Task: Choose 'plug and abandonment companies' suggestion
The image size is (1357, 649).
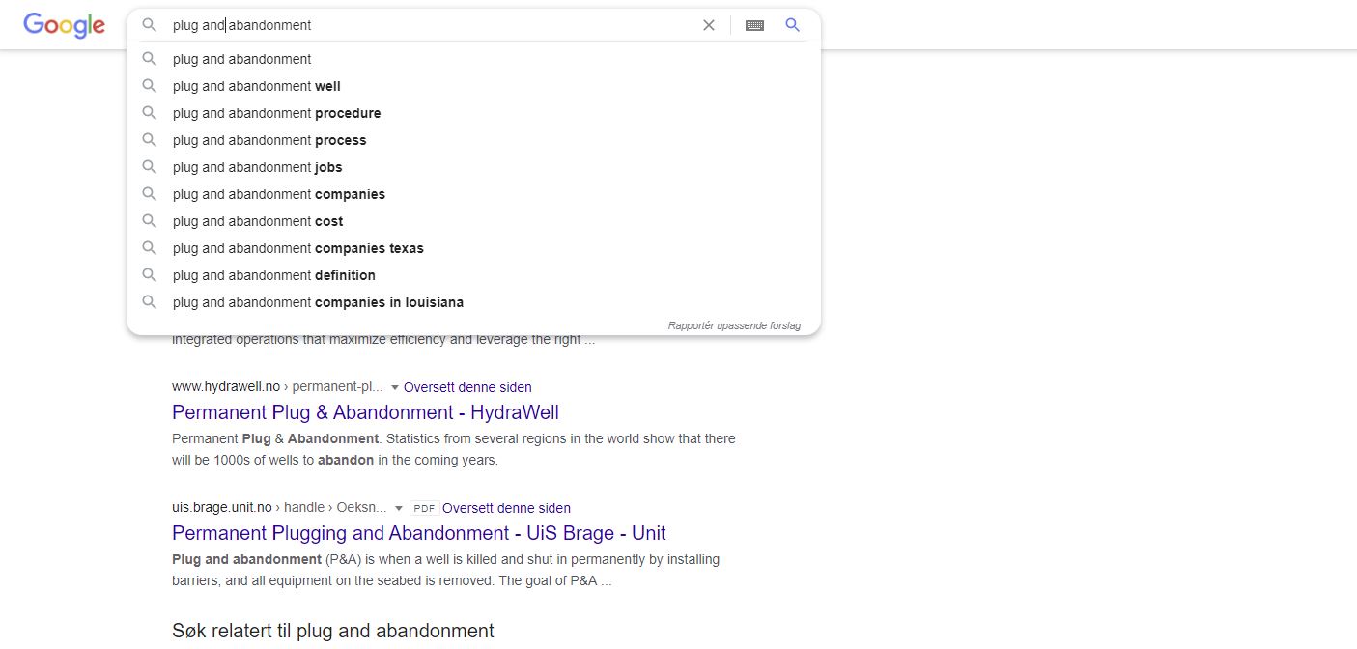Action: pyautogui.click(x=278, y=194)
